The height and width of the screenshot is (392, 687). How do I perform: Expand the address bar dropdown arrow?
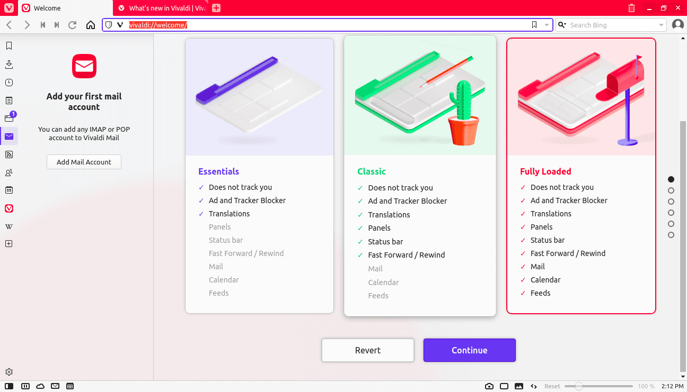(547, 25)
